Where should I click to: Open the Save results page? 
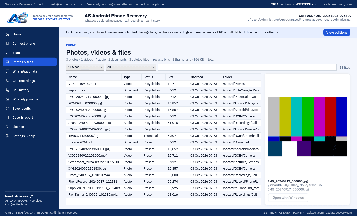tap(30, 109)
